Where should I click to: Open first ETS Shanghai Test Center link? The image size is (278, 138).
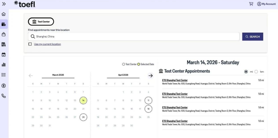(x=175, y=80)
